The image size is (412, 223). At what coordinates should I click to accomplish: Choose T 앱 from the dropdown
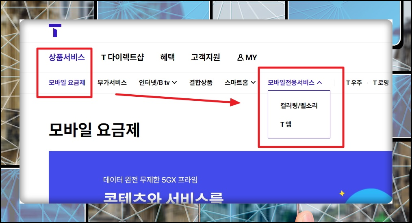pyautogui.click(x=286, y=124)
